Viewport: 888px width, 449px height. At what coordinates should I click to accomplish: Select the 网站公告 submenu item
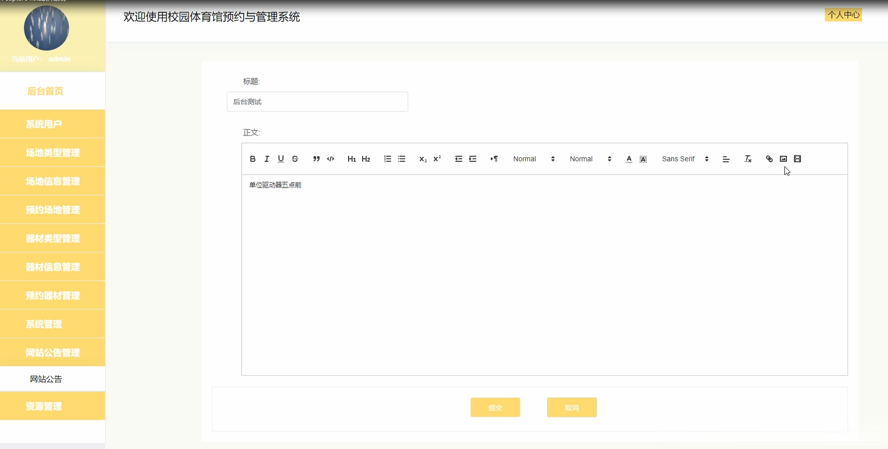53,379
